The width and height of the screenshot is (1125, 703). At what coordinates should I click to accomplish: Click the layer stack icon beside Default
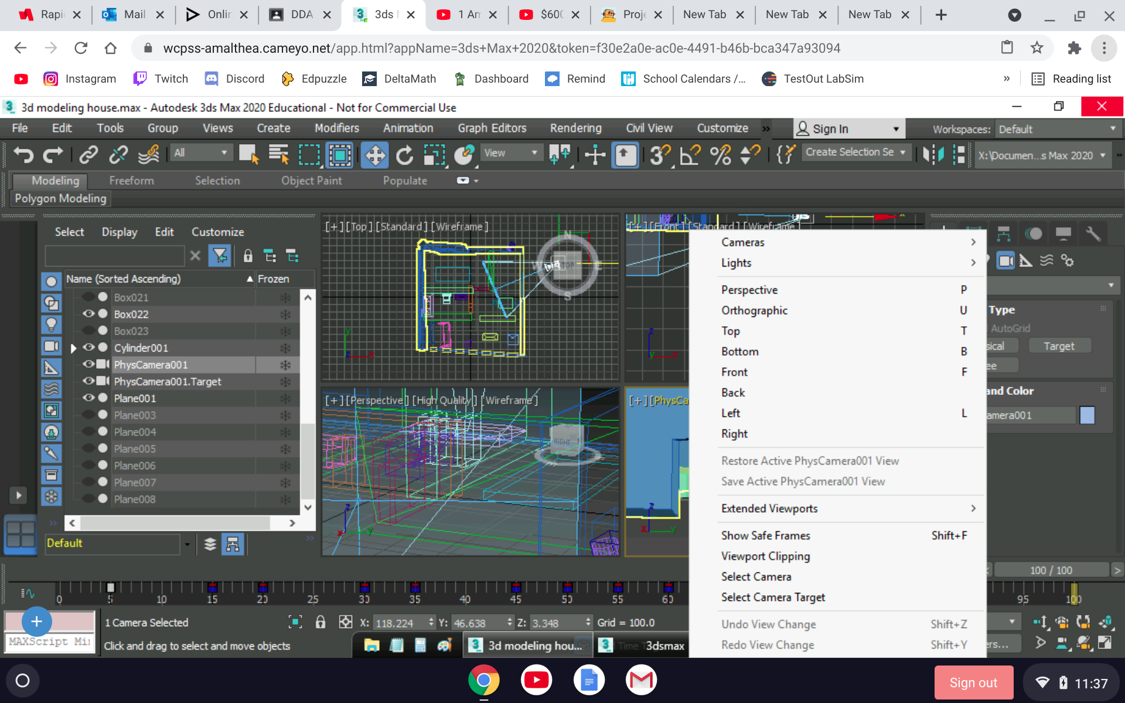(x=210, y=544)
